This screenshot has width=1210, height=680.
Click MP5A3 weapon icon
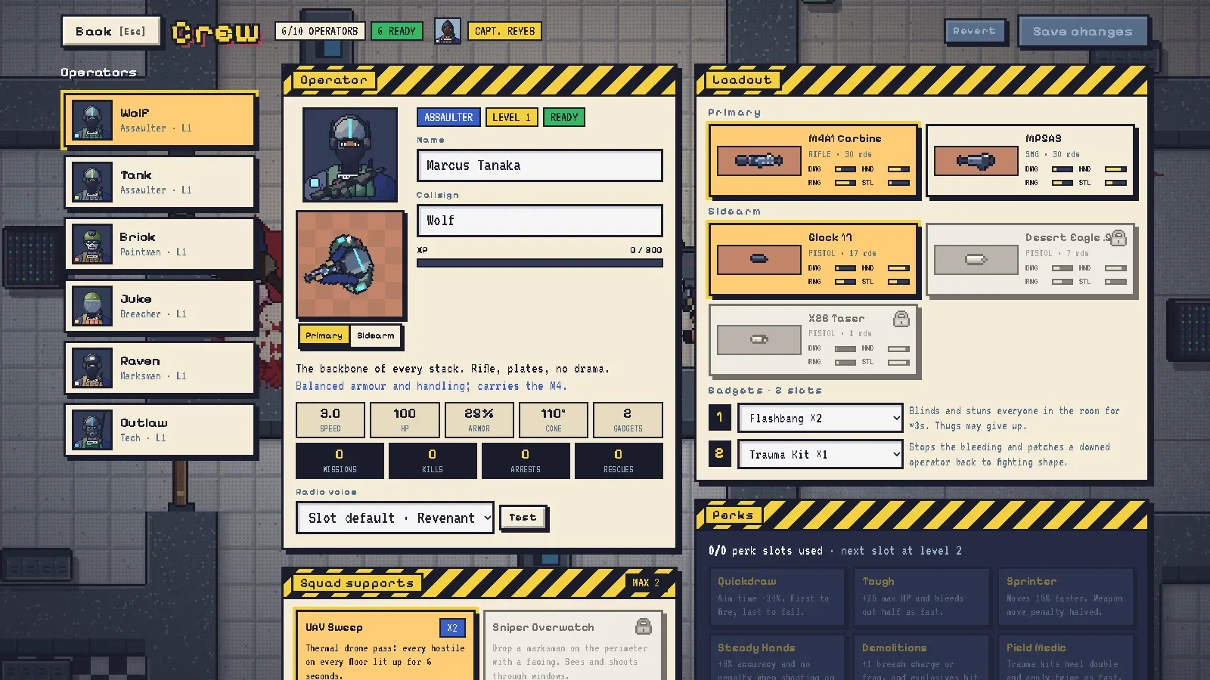pos(976,161)
